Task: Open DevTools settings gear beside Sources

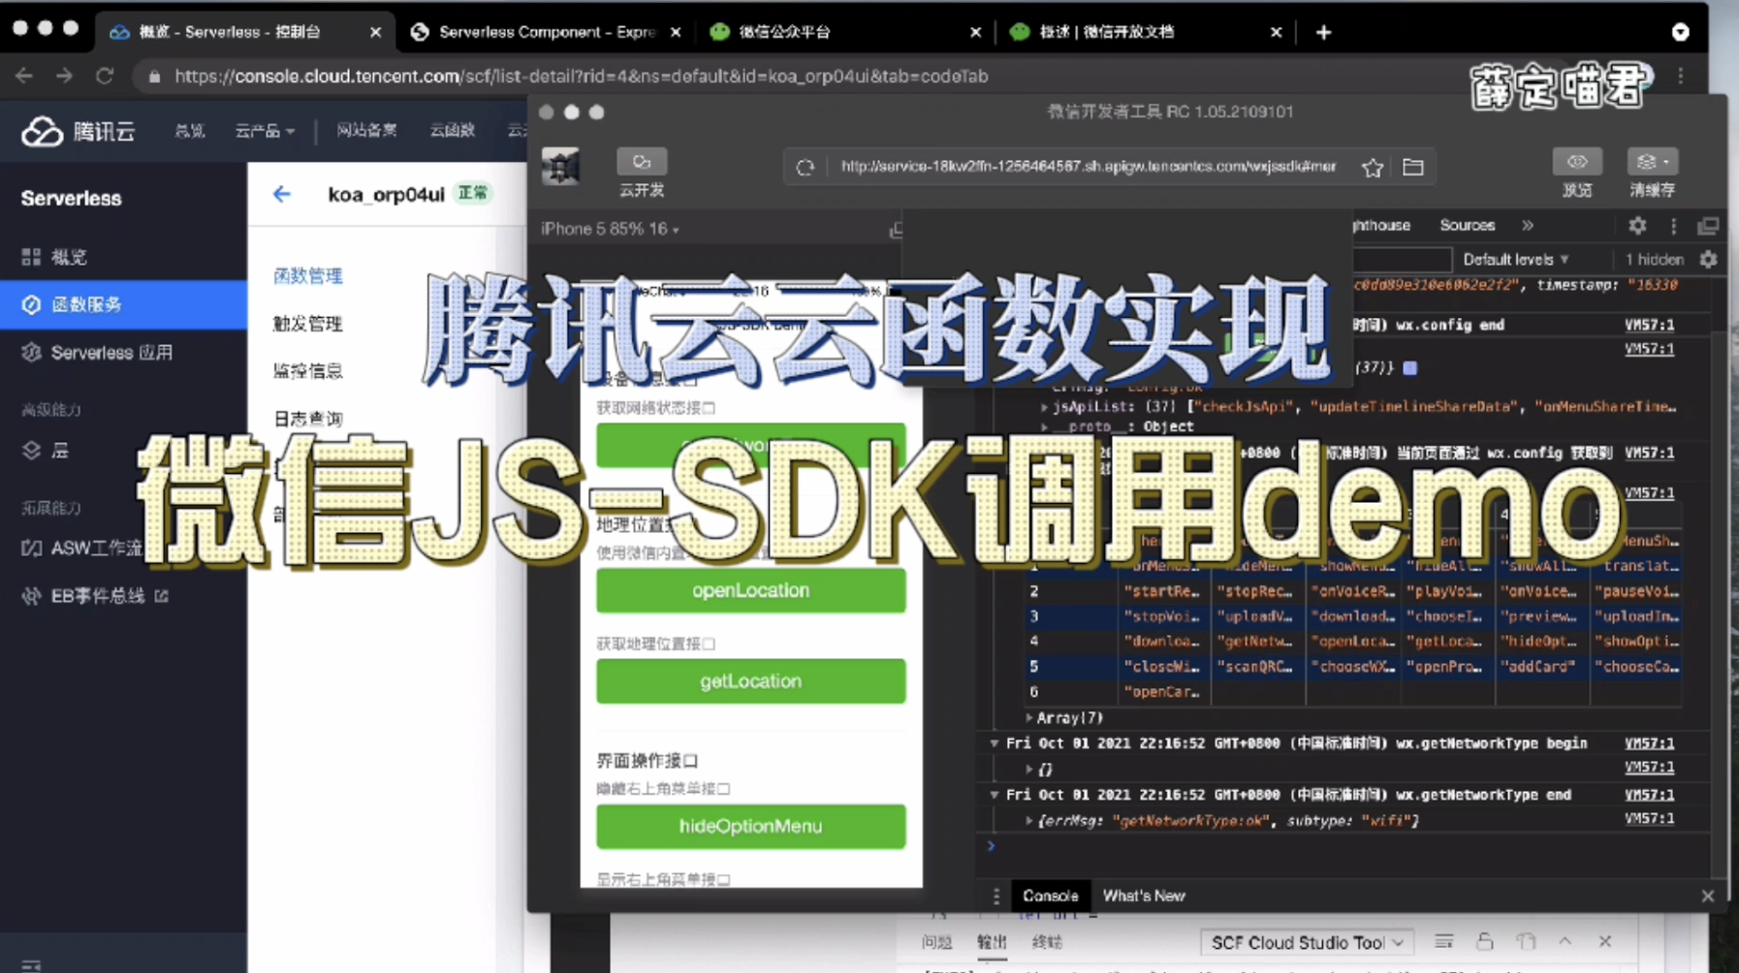Action: pyautogui.click(x=1637, y=226)
